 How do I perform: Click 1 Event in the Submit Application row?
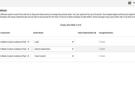(x=102, y=49)
